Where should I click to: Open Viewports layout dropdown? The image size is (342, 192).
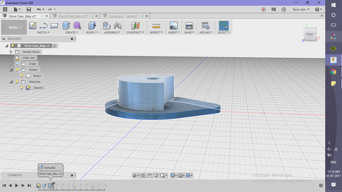[190, 175]
